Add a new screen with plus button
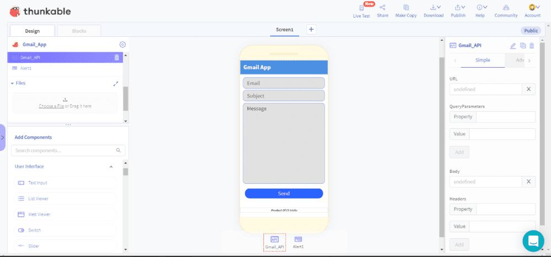 [311, 30]
